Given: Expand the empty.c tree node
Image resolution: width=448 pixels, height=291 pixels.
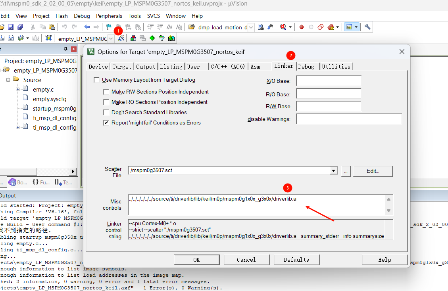Looking at the screenshot, I should (18, 90).
